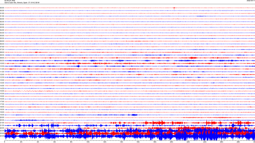Viewport: 255px width, 143px height.
Task: Select the 01:30 trace time label
Action: pyautogui.click(x=2, y=16)
